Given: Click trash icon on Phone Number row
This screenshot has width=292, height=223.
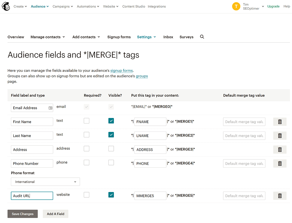Looking at the screenshot, I should (280, 163).
